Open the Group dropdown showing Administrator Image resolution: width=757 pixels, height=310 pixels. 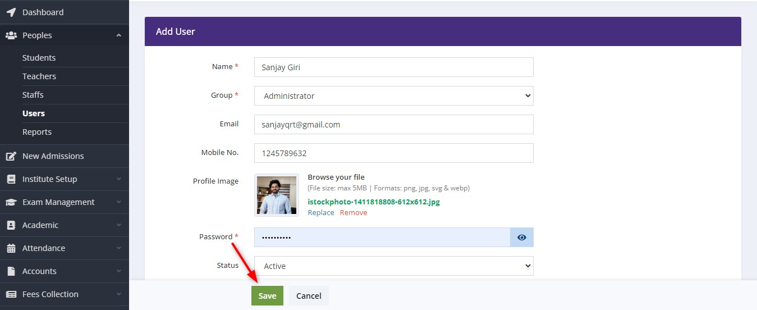(393, 95)
